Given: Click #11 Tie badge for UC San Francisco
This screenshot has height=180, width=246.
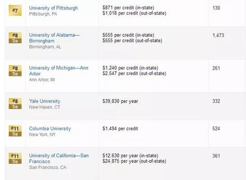Looking at the screenshot, I should (15, 158).
